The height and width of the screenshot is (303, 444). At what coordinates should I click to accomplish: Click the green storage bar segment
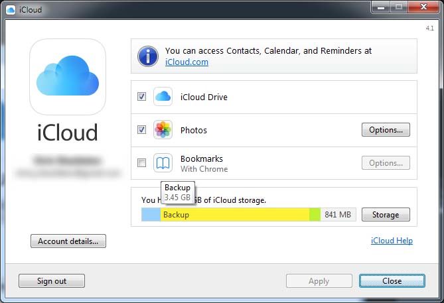[315, 214]
